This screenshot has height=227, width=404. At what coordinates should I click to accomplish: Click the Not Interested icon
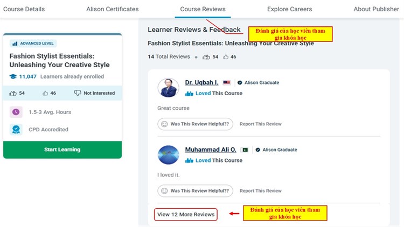pos(78,93)
